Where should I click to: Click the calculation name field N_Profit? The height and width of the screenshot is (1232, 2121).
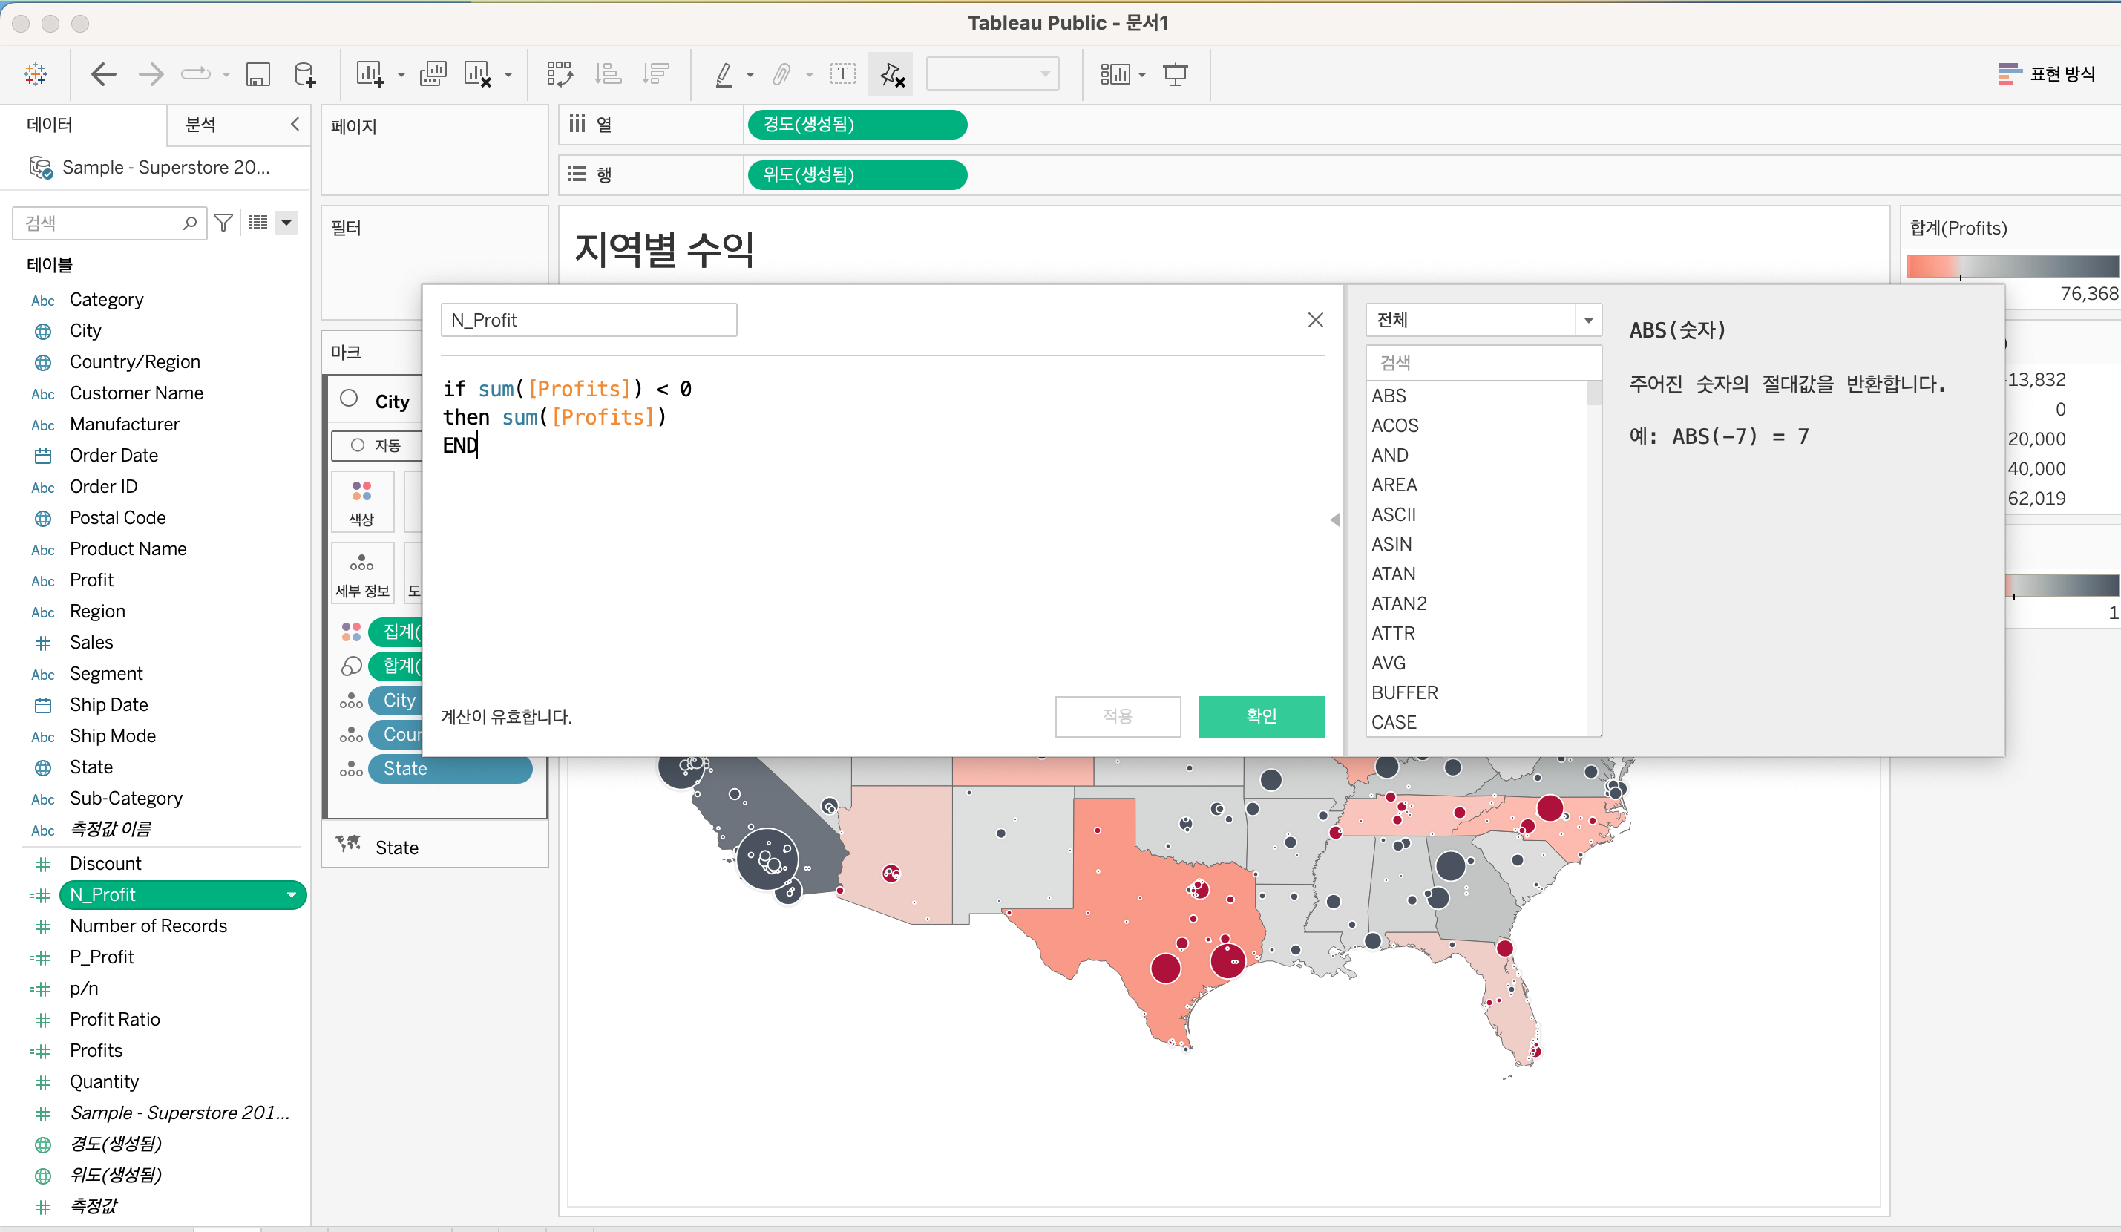pyautogui.click(x=589, y=320)
